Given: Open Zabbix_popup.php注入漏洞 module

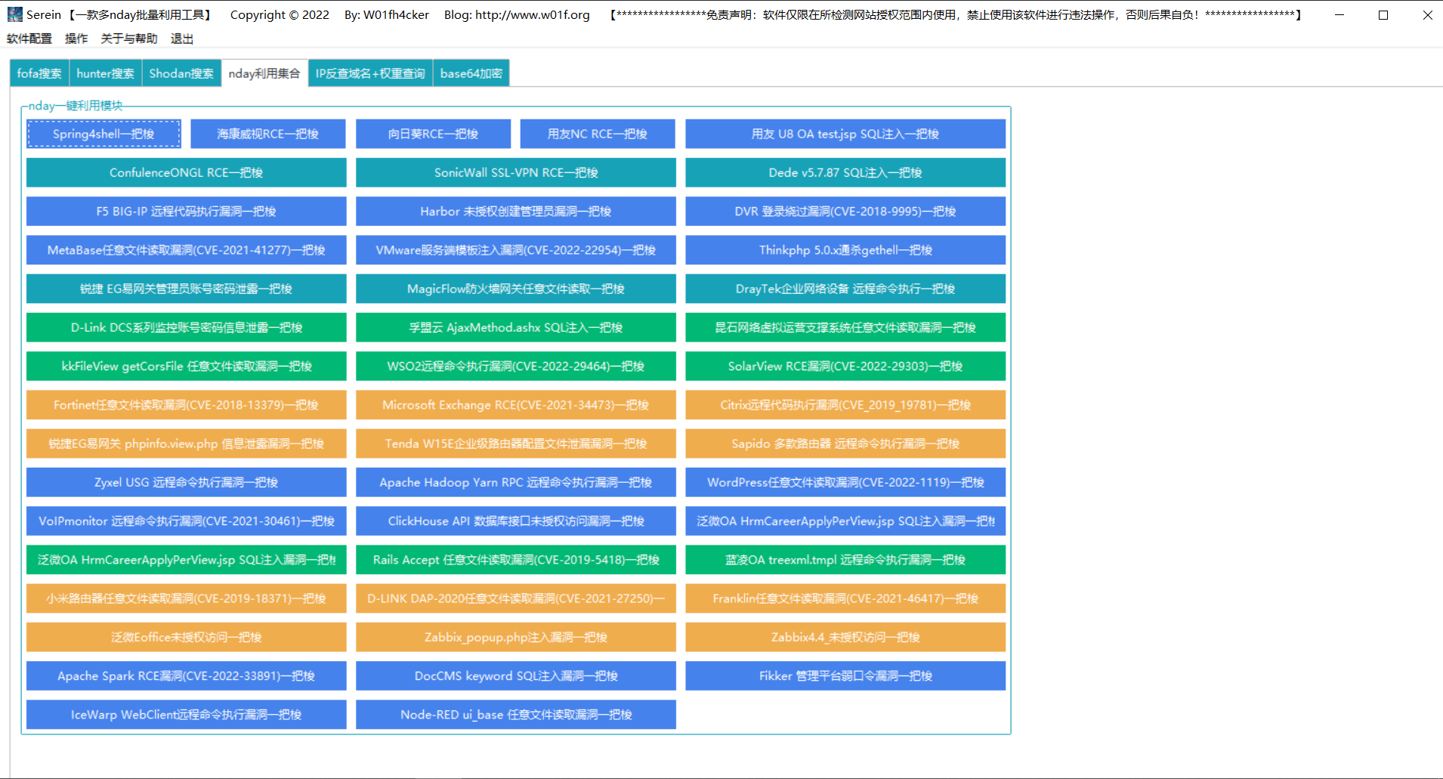Looking at the screenshot, I should 516,637.
